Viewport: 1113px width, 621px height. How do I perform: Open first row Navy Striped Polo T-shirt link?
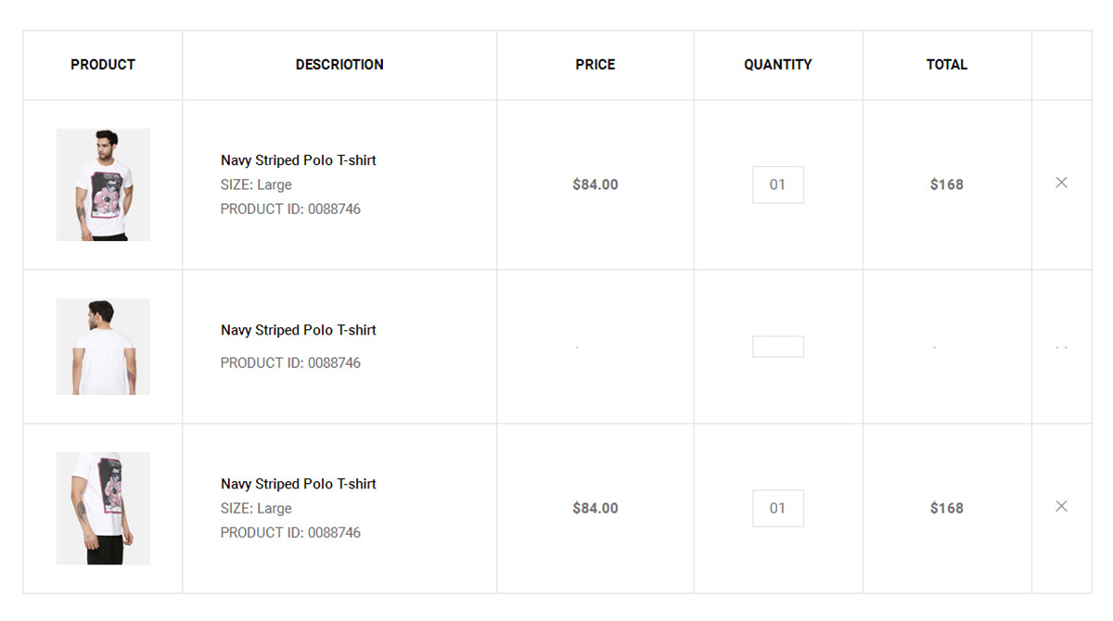click(299, 160)
